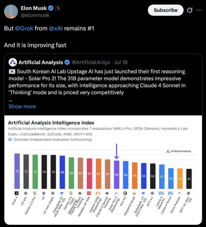Click the Llama 4 Maverick Meta logo
This screenshot has height=227, width=206.
click(162, 193)
